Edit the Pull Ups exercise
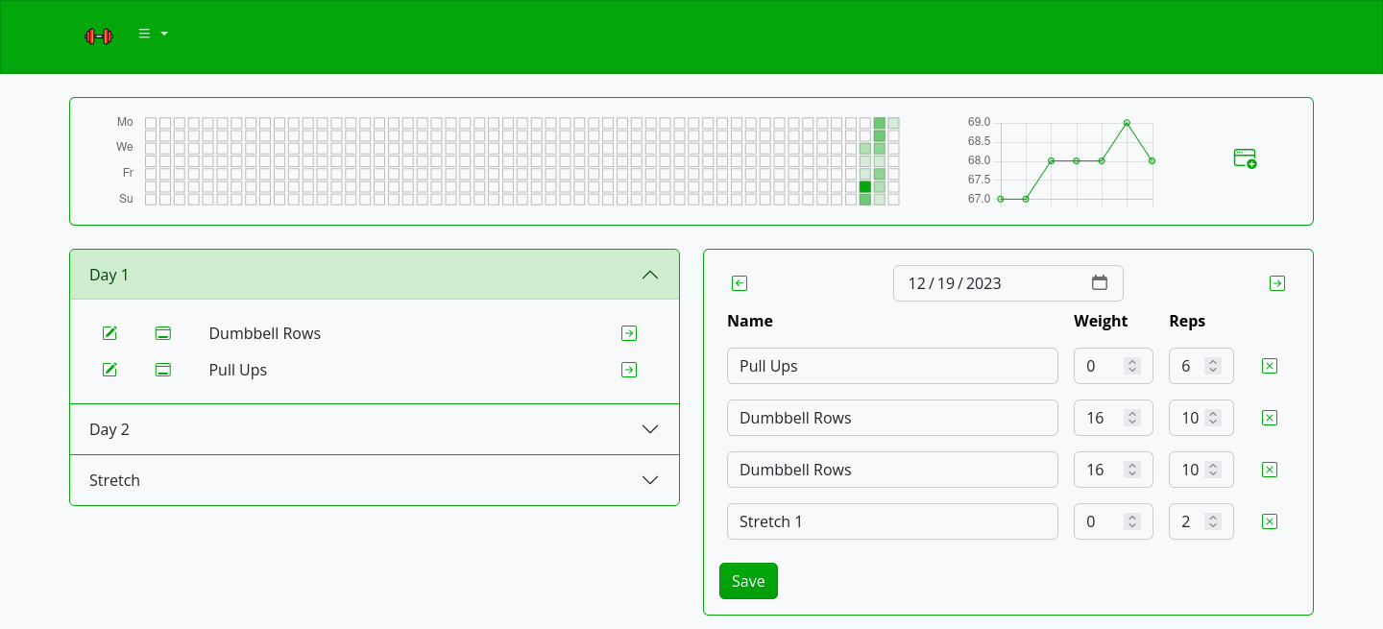 pyautogui.click(x=109, y=370)
